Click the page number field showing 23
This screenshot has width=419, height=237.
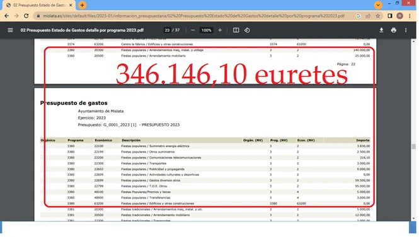pyautogui.click(x=168, y=30)
